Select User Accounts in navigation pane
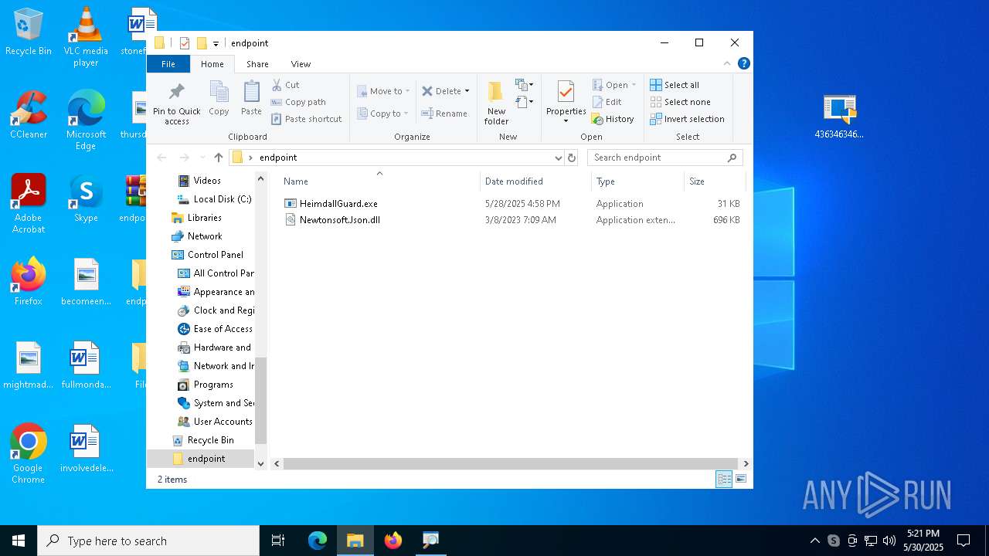This screenshot has height=556, width=989. [x=223, y=422]
